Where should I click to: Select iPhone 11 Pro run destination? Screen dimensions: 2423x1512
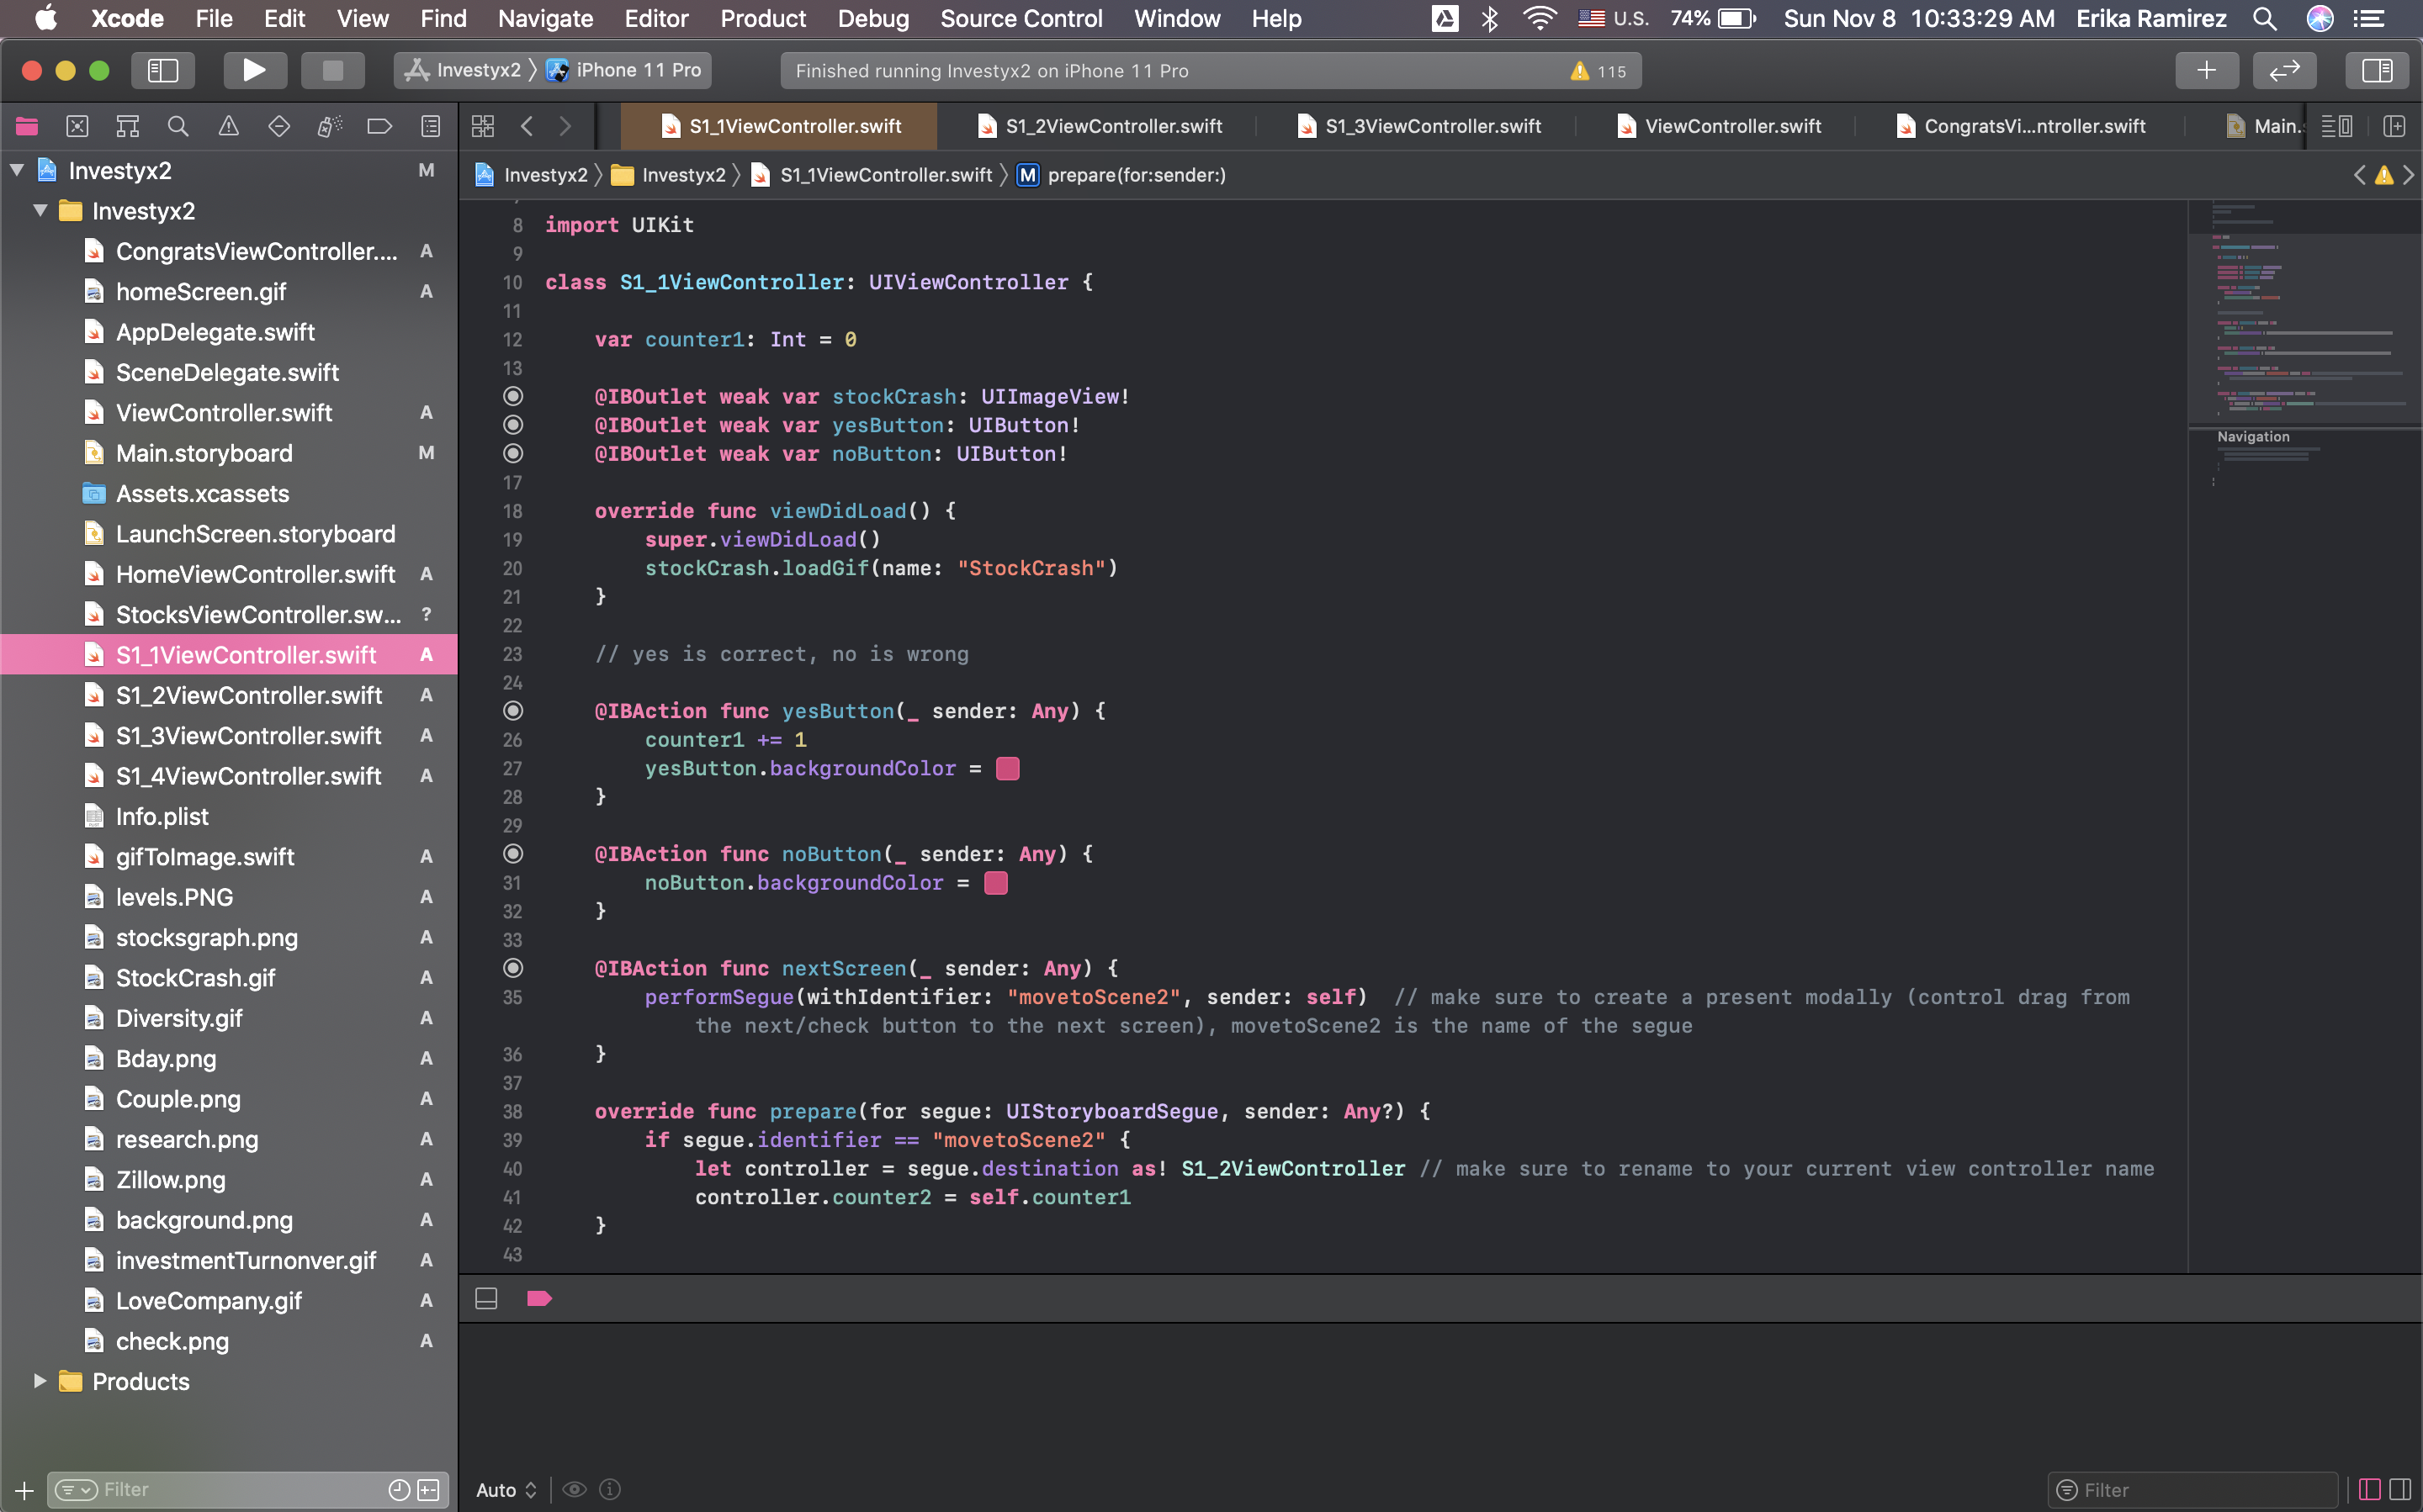tap(637, 70)
